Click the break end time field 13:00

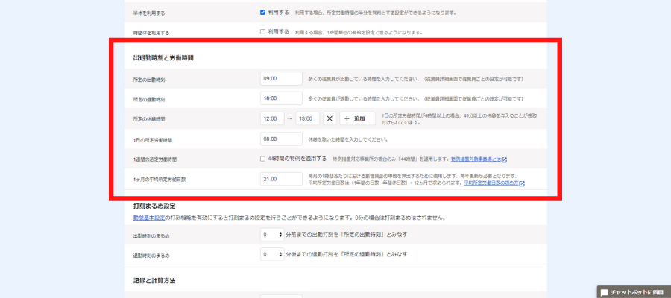tap(307, 118)
